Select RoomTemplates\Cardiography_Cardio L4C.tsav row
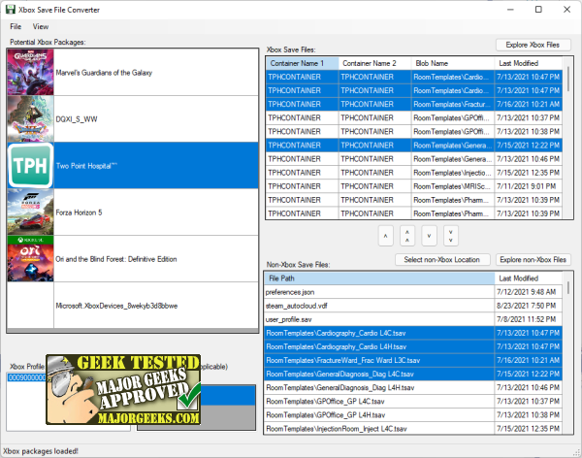582x458 pixels. click(x=413, y=333)
